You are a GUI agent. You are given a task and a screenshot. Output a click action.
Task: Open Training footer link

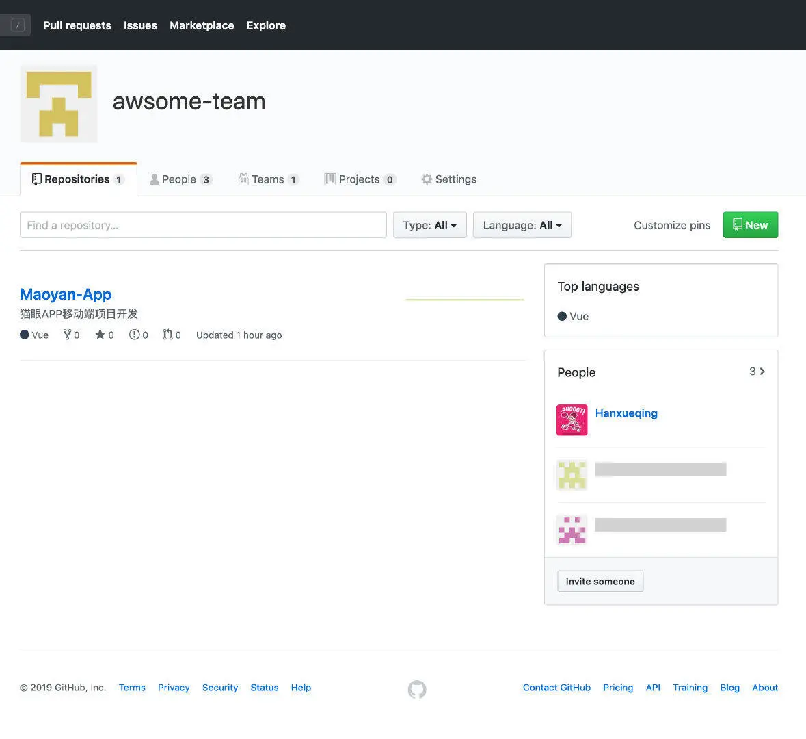pos(690,688)
